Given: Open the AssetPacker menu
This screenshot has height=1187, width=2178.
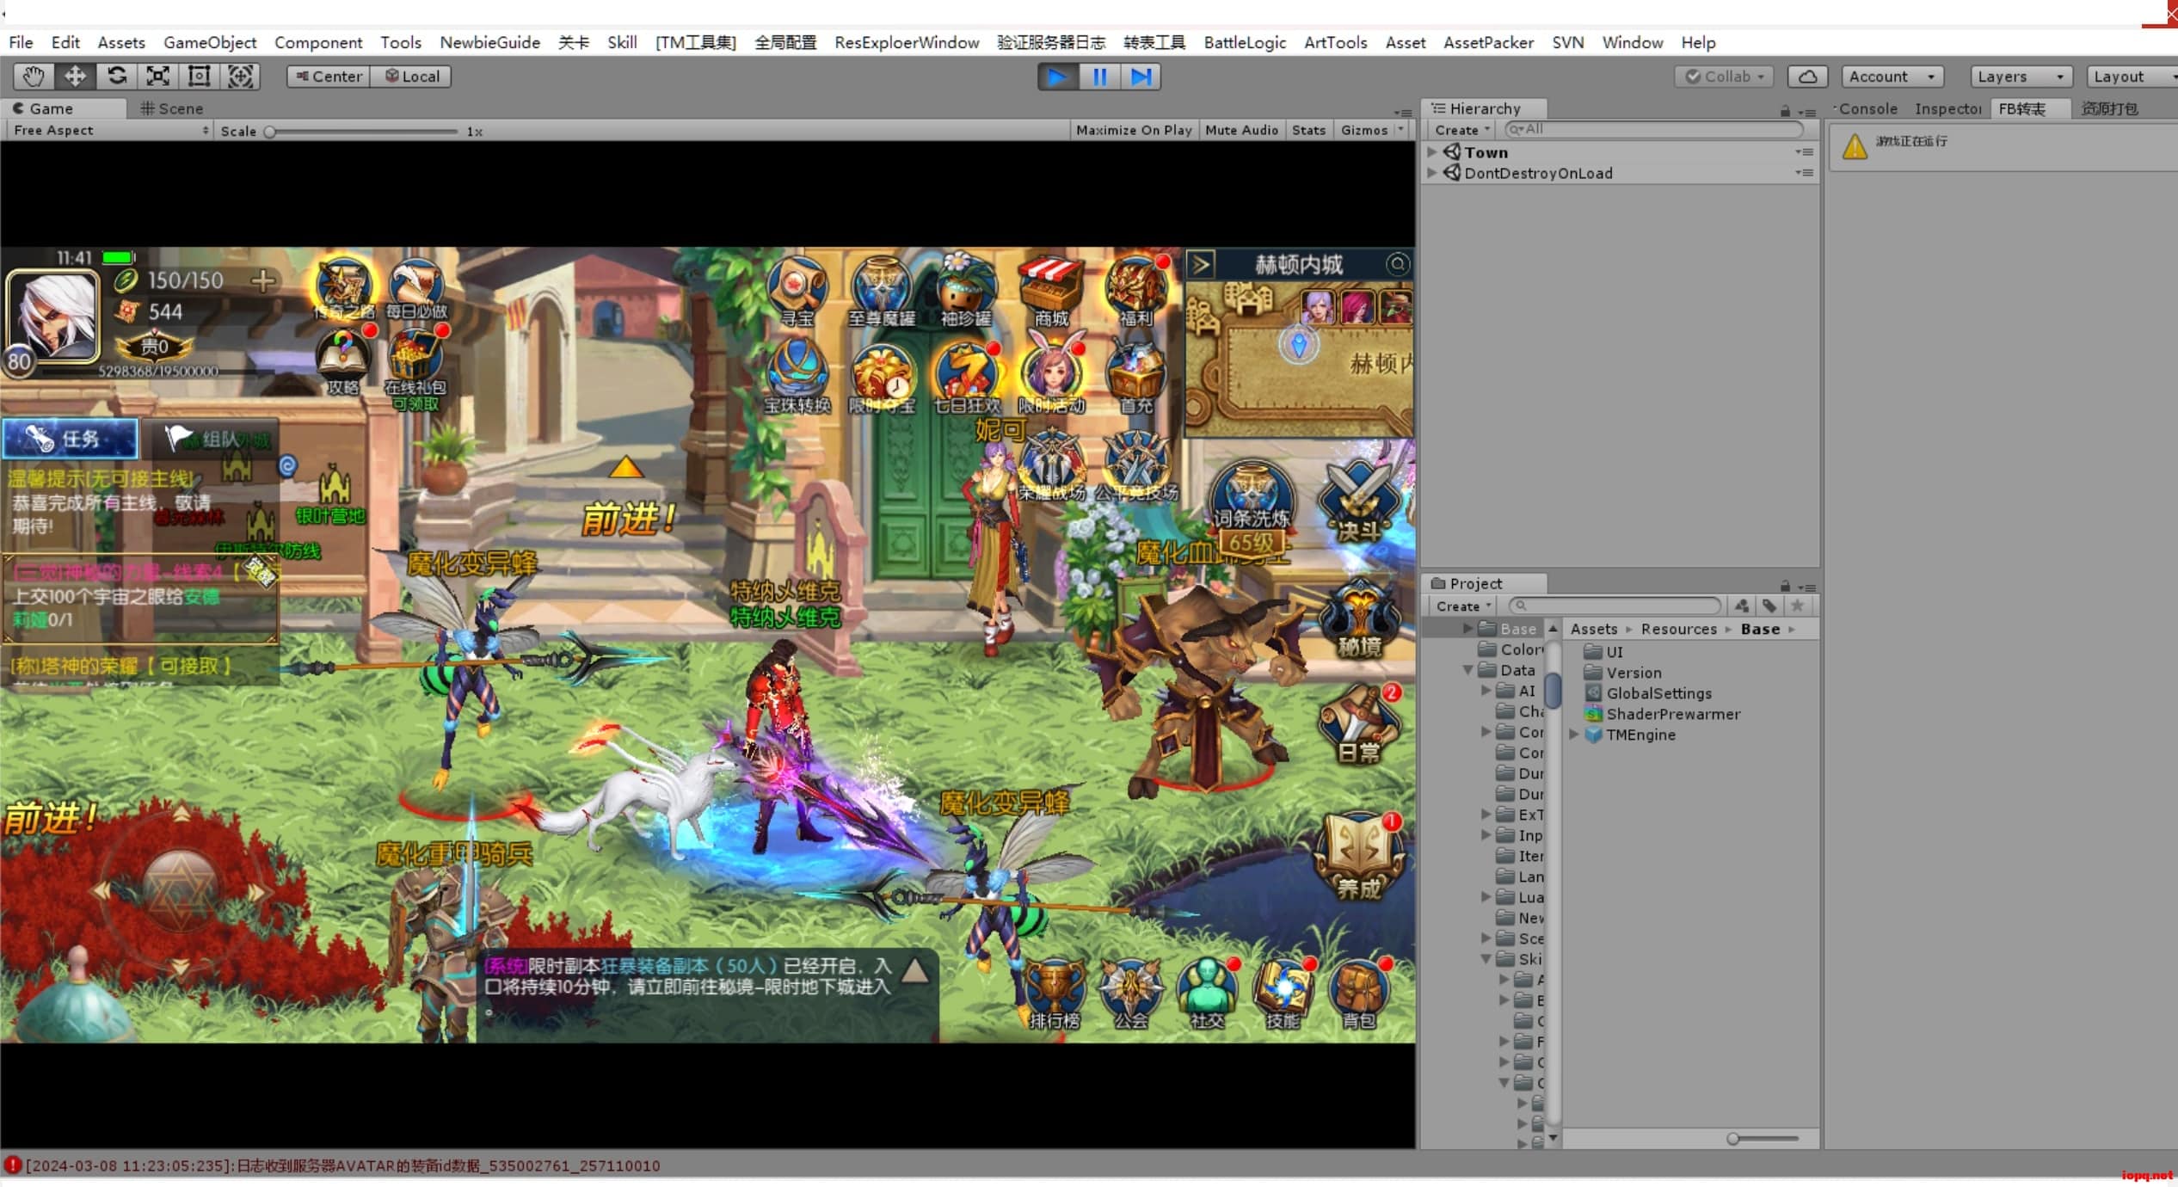Looking at the screenshot, I should click(x=1487, y=42).
